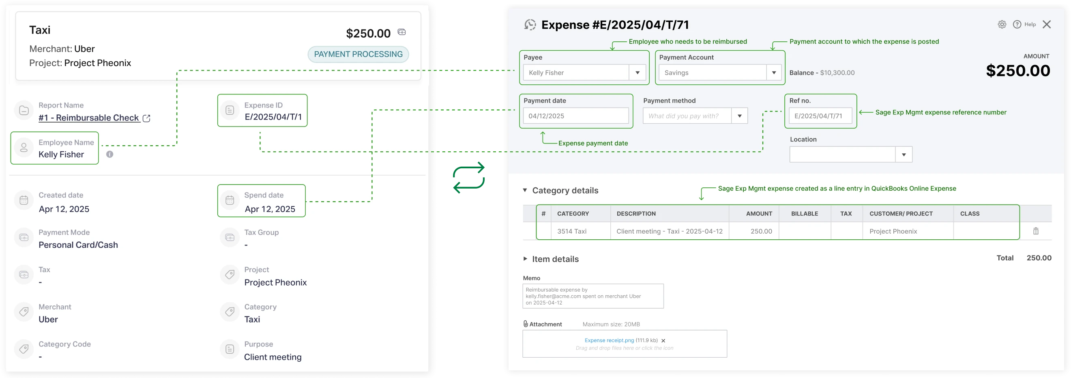Remove the attached receipt via its X
The height and width of the screenshot is (378, 1071).
tap(663, 340)
